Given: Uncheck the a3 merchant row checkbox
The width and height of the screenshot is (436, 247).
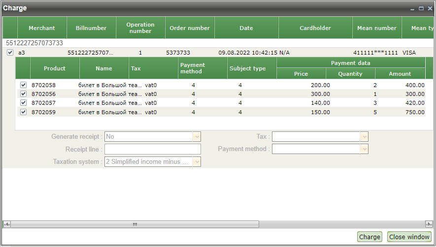Looking at the screenshot, I should (10, 52).
